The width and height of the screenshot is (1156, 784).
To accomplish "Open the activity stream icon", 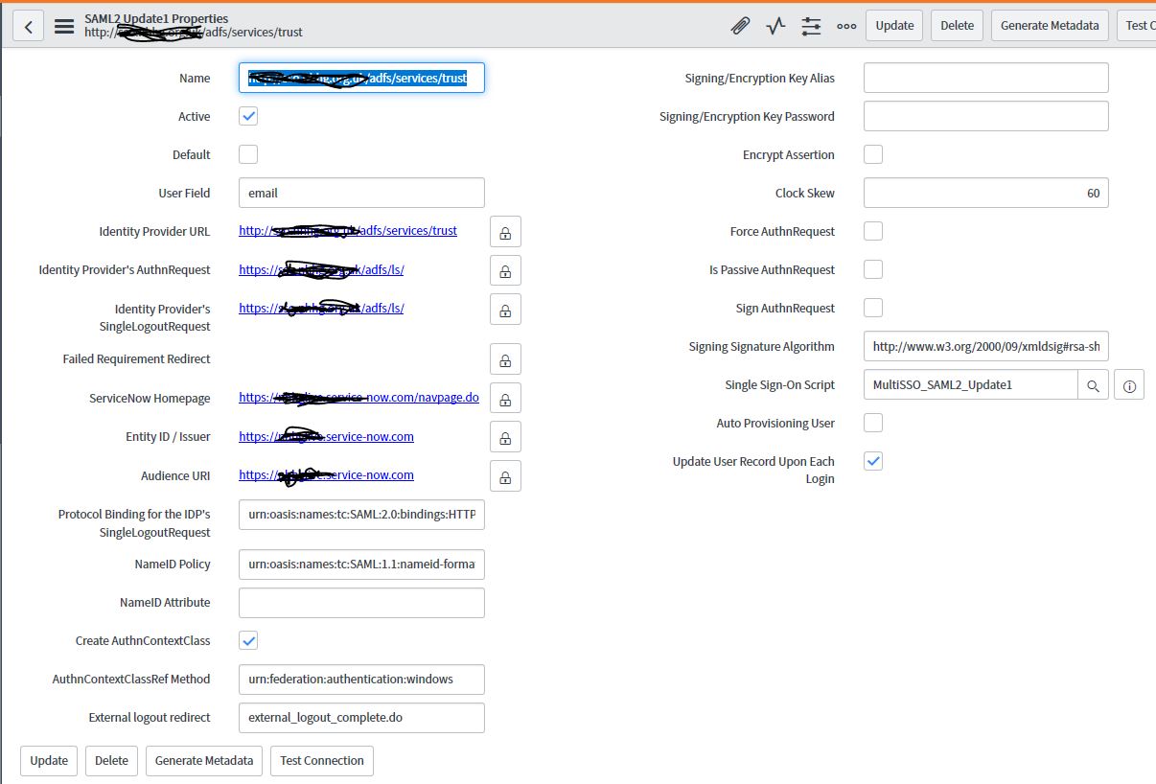I will point(775,26).
